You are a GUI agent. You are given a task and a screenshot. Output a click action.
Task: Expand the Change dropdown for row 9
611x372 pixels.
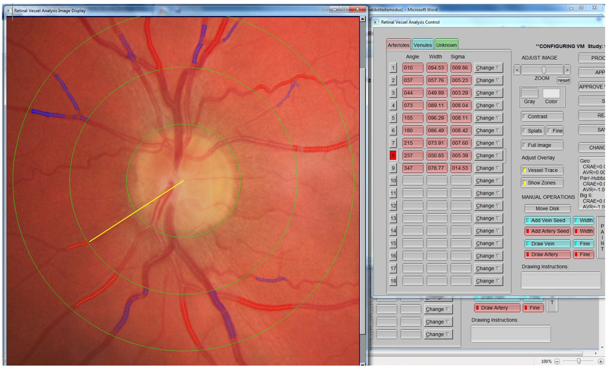488,168
